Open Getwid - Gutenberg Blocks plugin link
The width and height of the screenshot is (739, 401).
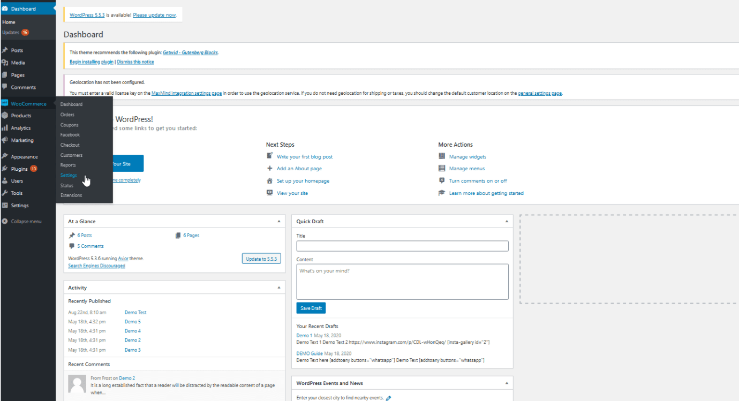(x=190, y=52)
